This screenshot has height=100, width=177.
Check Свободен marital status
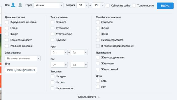(x=98, y=22)
